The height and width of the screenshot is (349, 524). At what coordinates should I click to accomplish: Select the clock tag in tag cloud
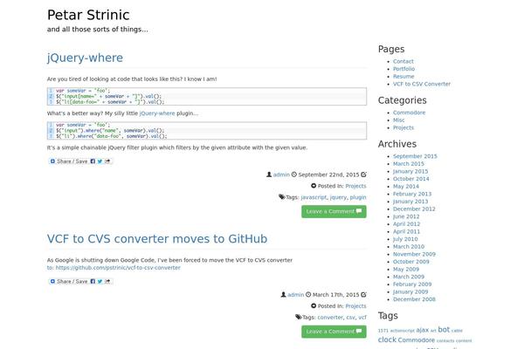coord(387,339)
